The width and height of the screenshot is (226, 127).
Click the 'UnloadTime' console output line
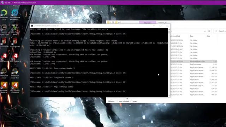click(43, 52)
